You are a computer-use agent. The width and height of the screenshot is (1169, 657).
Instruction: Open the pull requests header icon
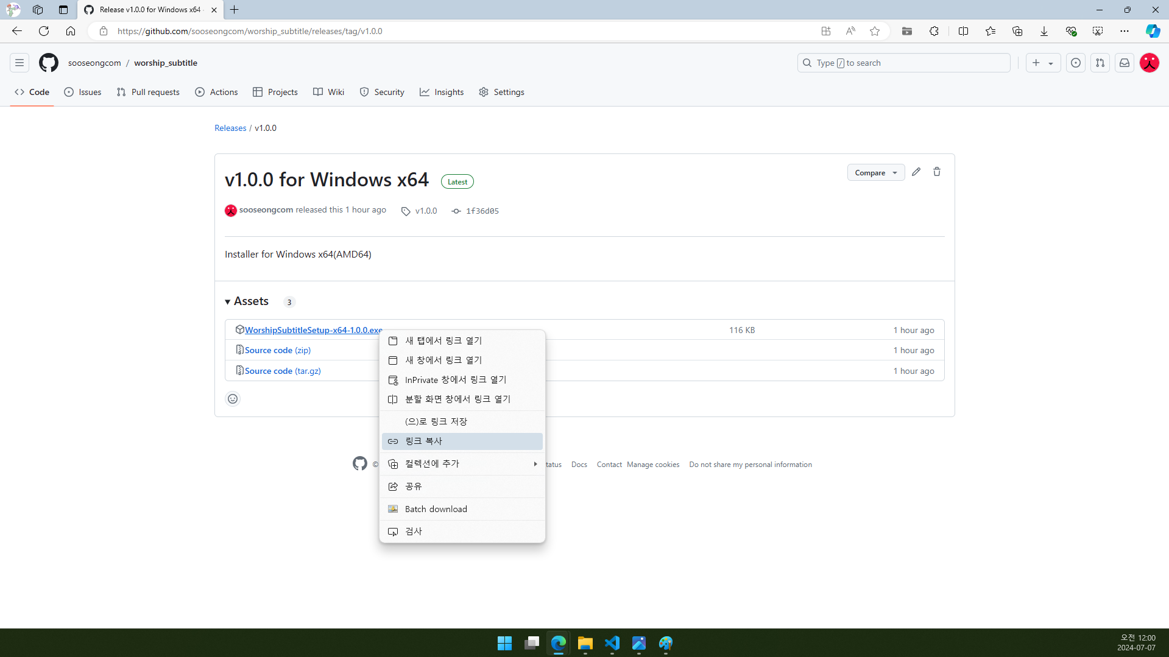coord(1100,63)
